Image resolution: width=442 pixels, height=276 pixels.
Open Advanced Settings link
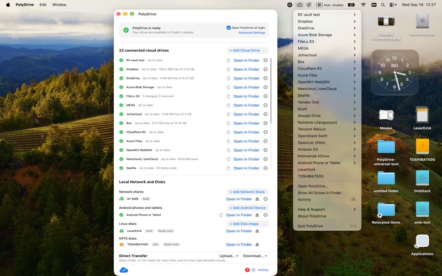click(x=252, y=33)
